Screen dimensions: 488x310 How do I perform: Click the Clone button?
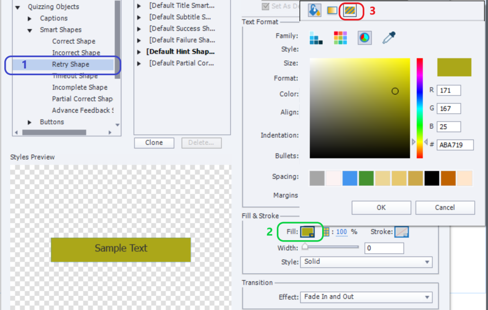(x=154, y=143)
